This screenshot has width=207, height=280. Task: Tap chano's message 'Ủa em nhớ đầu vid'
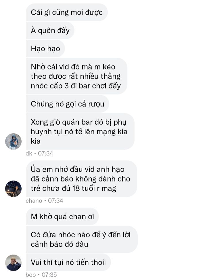pos(81,179)
